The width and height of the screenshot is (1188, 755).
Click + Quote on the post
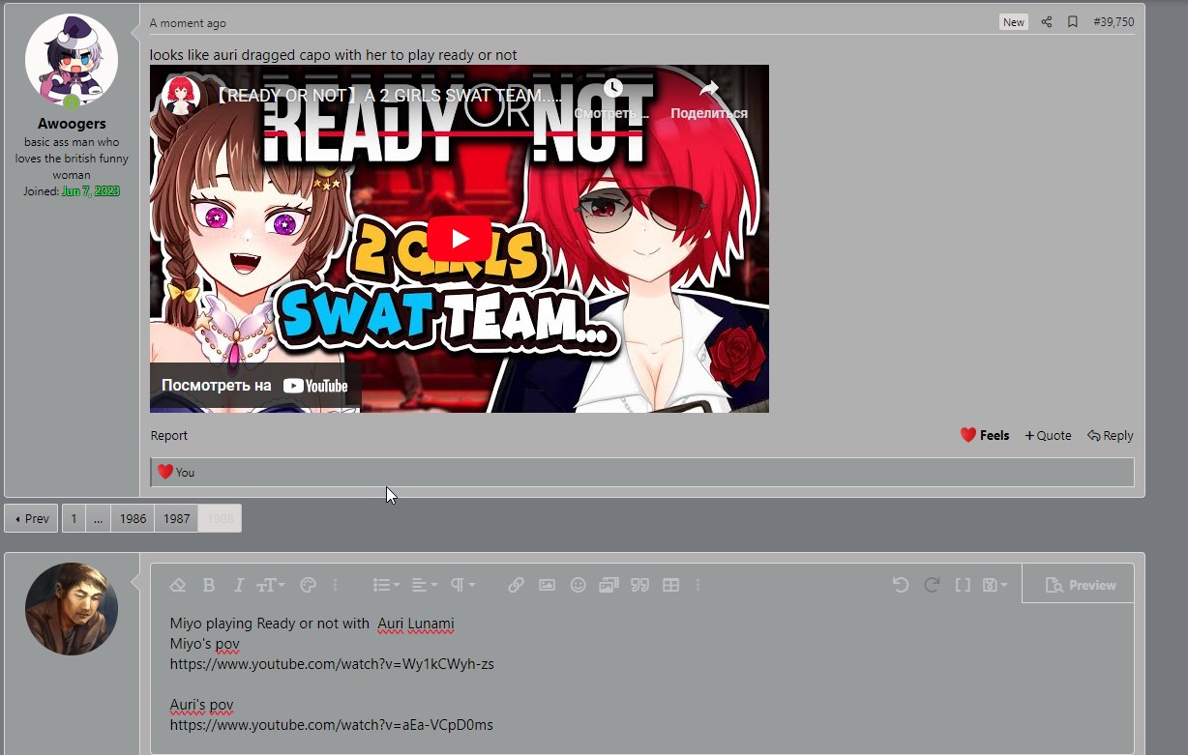click(x=1049, y=436)
